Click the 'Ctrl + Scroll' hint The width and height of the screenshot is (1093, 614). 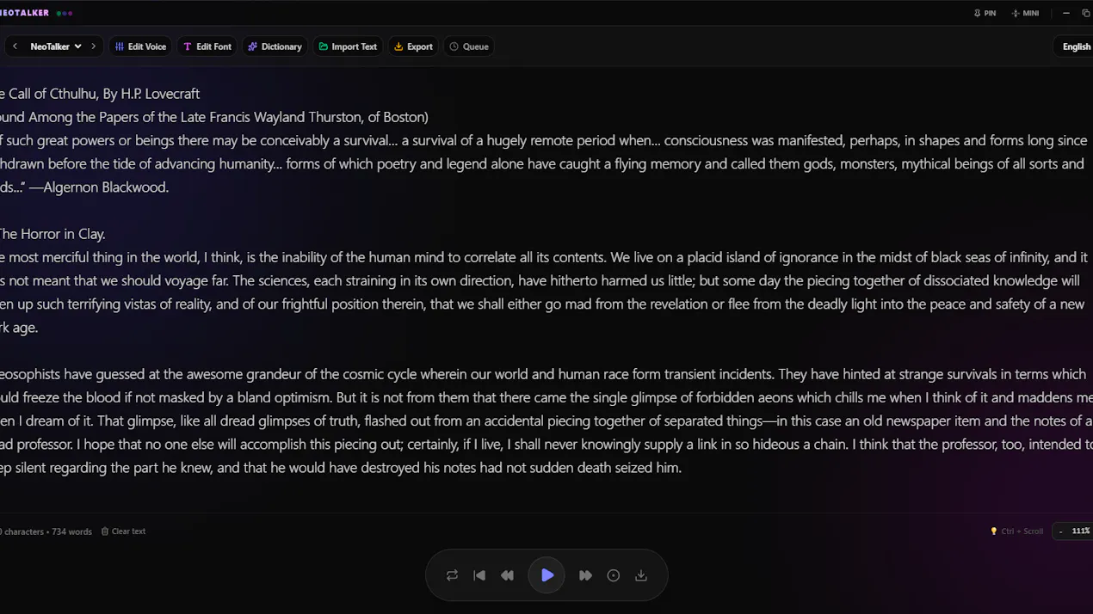[x=1016, y=531]
